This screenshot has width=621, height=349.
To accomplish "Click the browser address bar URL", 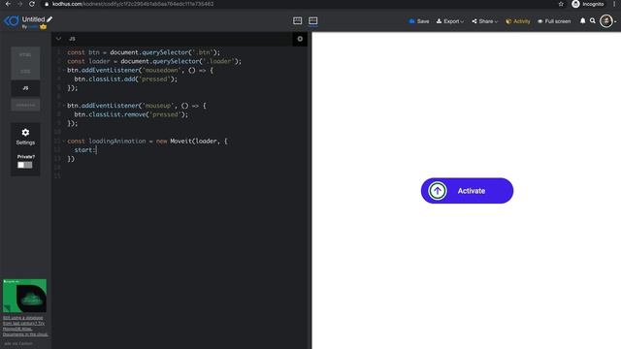I will click(133, 4).
